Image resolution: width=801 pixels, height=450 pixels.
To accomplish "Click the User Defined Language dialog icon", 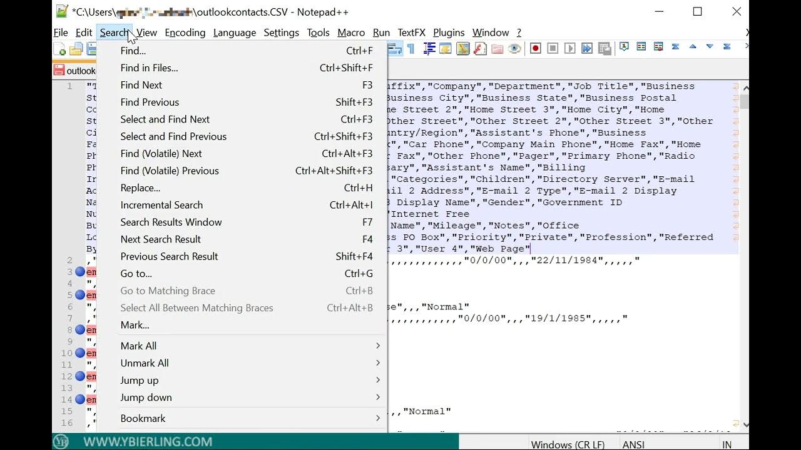I will coord(446,49).
